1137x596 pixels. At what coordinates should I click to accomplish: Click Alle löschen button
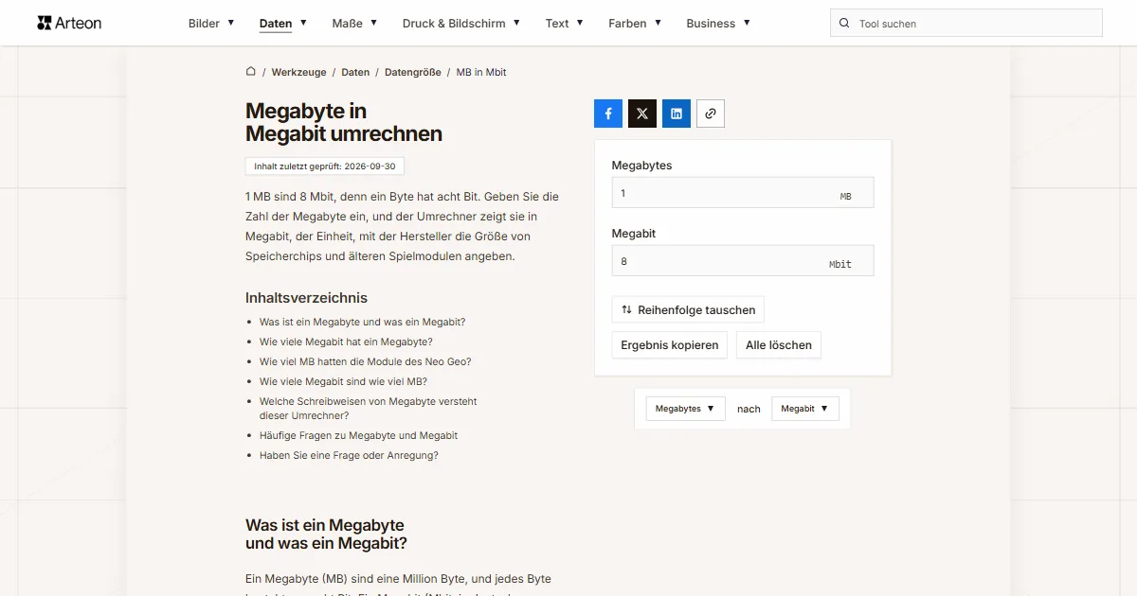click(x=779, y=345)
